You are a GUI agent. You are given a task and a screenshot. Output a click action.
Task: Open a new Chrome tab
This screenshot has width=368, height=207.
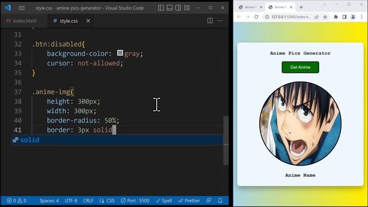point(301,7)
